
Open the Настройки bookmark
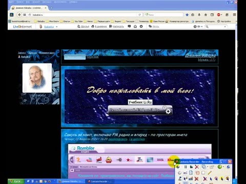pyautogui.click(x=224, y=21)
